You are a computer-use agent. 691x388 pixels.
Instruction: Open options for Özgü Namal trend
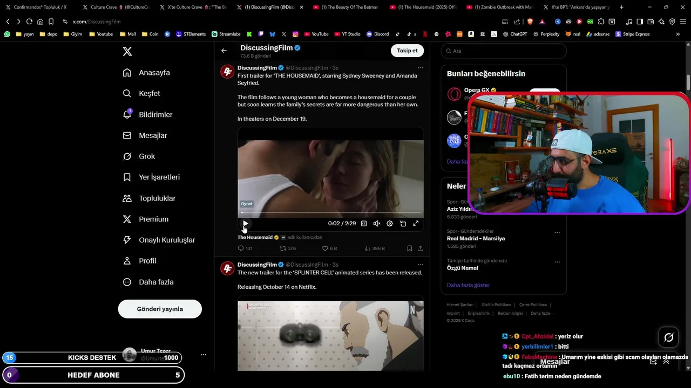tap(557, 262)
